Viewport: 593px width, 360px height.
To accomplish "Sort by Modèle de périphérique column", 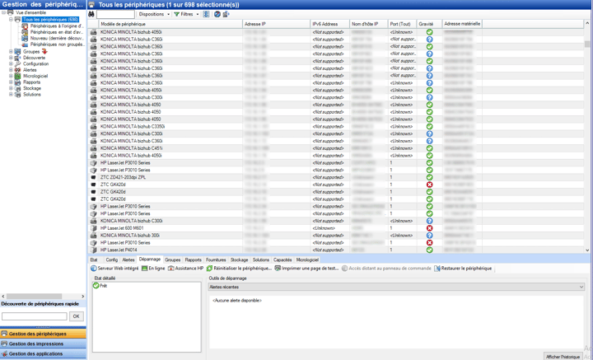I will 170,24.
